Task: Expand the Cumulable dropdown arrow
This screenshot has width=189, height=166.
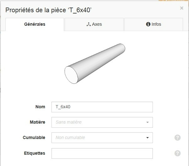Action: (x=147, y=137)
